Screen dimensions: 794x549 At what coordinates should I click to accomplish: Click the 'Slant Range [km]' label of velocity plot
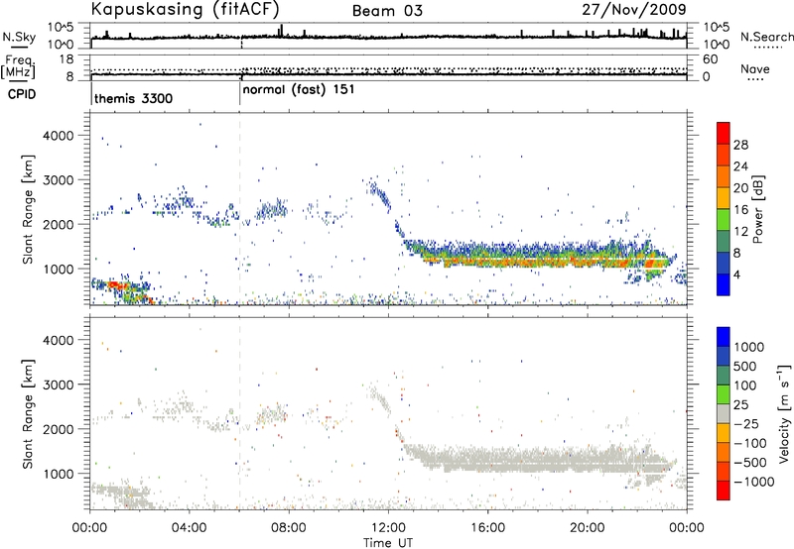(28, 414)
